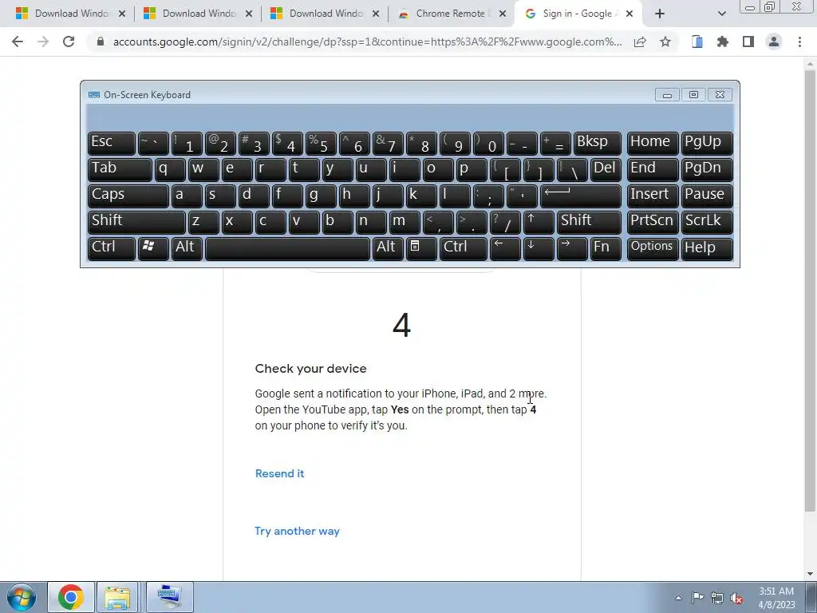Click the Try another way link

click(297, 531)
